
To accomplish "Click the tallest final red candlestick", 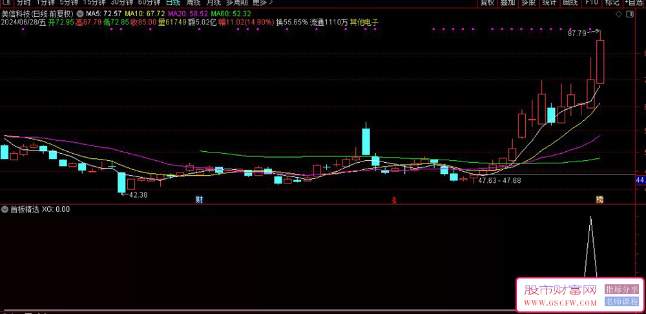I will click(600, 62).
